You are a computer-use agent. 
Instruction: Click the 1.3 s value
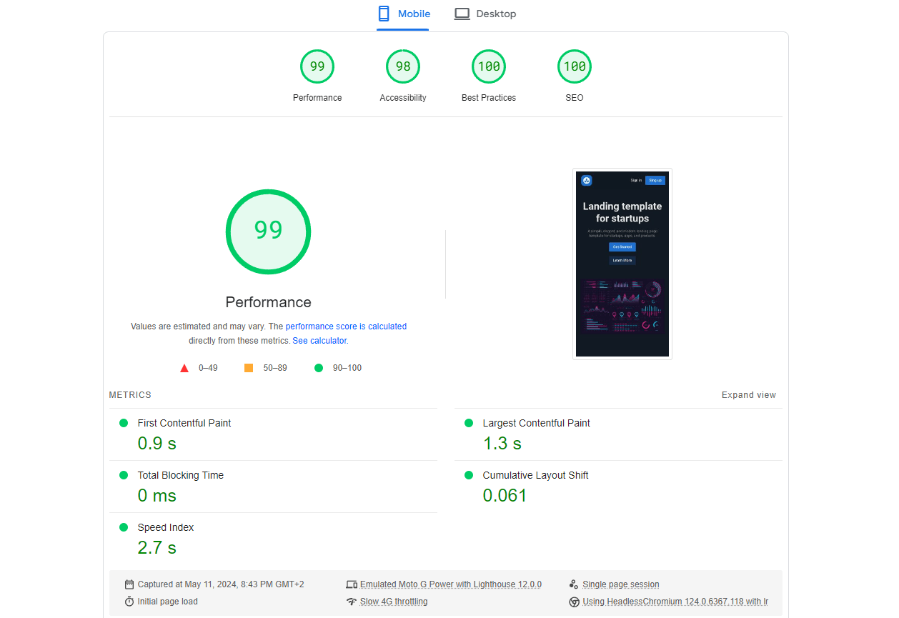click(502, 444)
